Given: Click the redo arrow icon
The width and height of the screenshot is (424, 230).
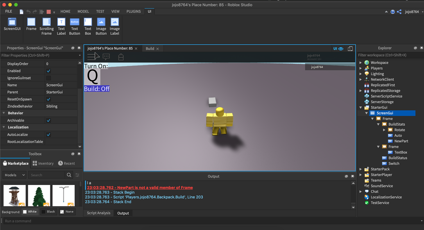Looking at the screenshot, I should pos(35,11).
